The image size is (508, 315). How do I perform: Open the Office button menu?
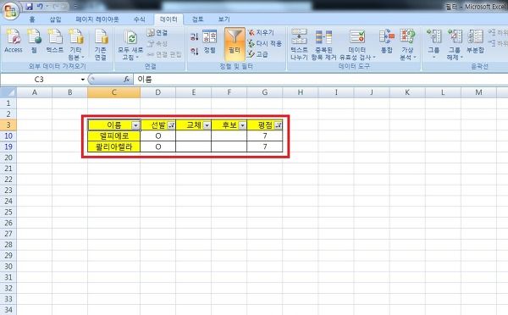click(x=10, y=11)
